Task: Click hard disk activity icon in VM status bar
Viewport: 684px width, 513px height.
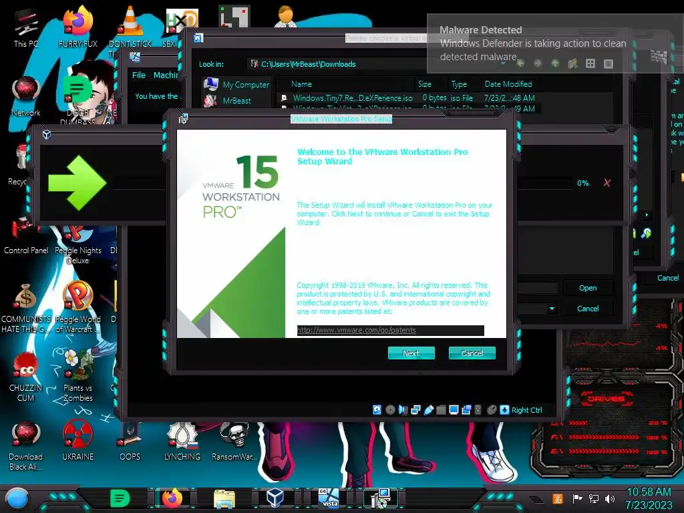Action: point(377,409)
